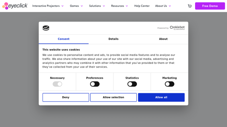The width and height of the screenshot is (227, 127).
Task: Expand the Games dropdown chevron
Action: (82, 6)
